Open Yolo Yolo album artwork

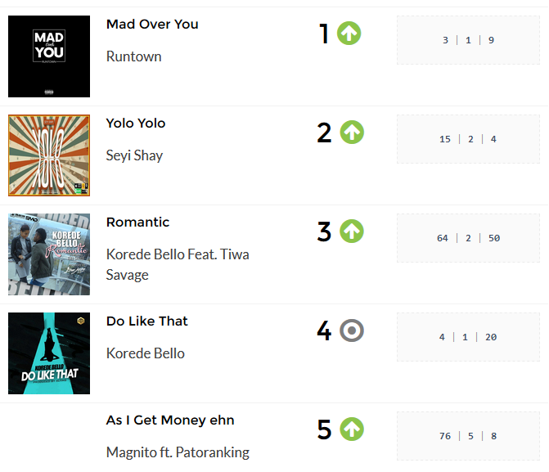pos(49,155)
